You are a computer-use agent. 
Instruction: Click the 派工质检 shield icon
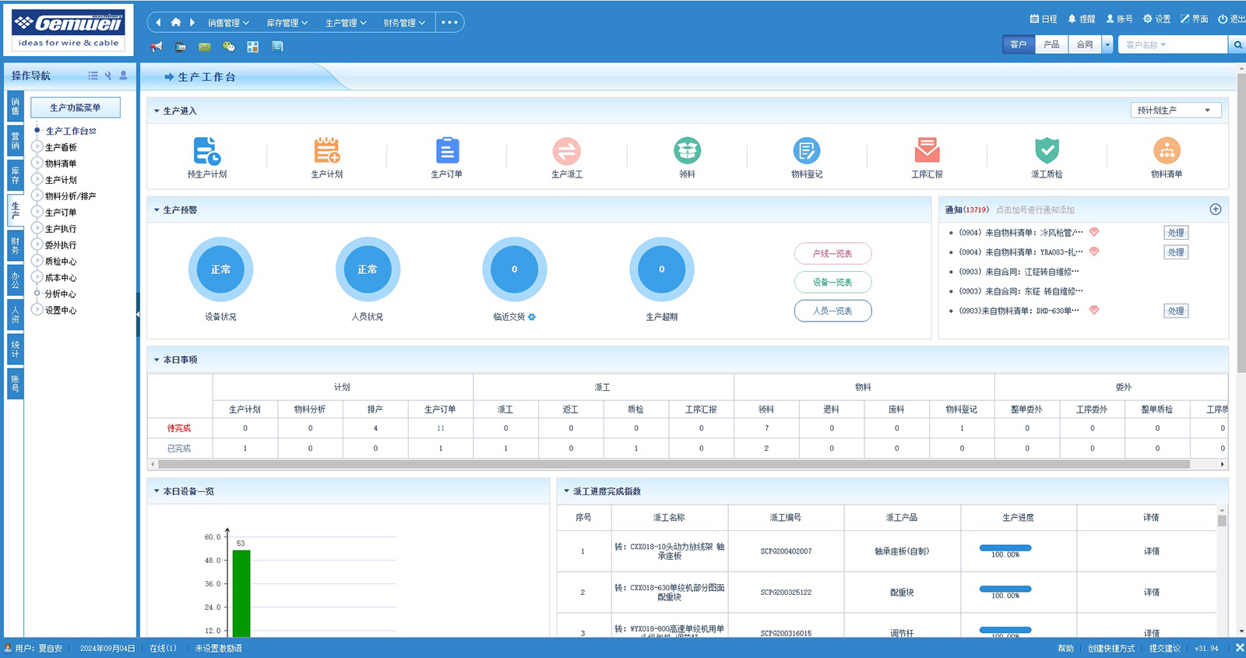(x=1047, y=150)
